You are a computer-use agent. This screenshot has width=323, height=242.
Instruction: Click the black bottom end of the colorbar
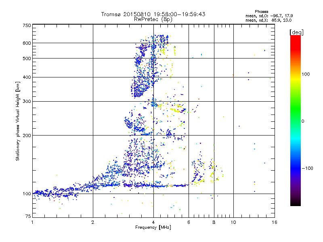coord(296,203)
